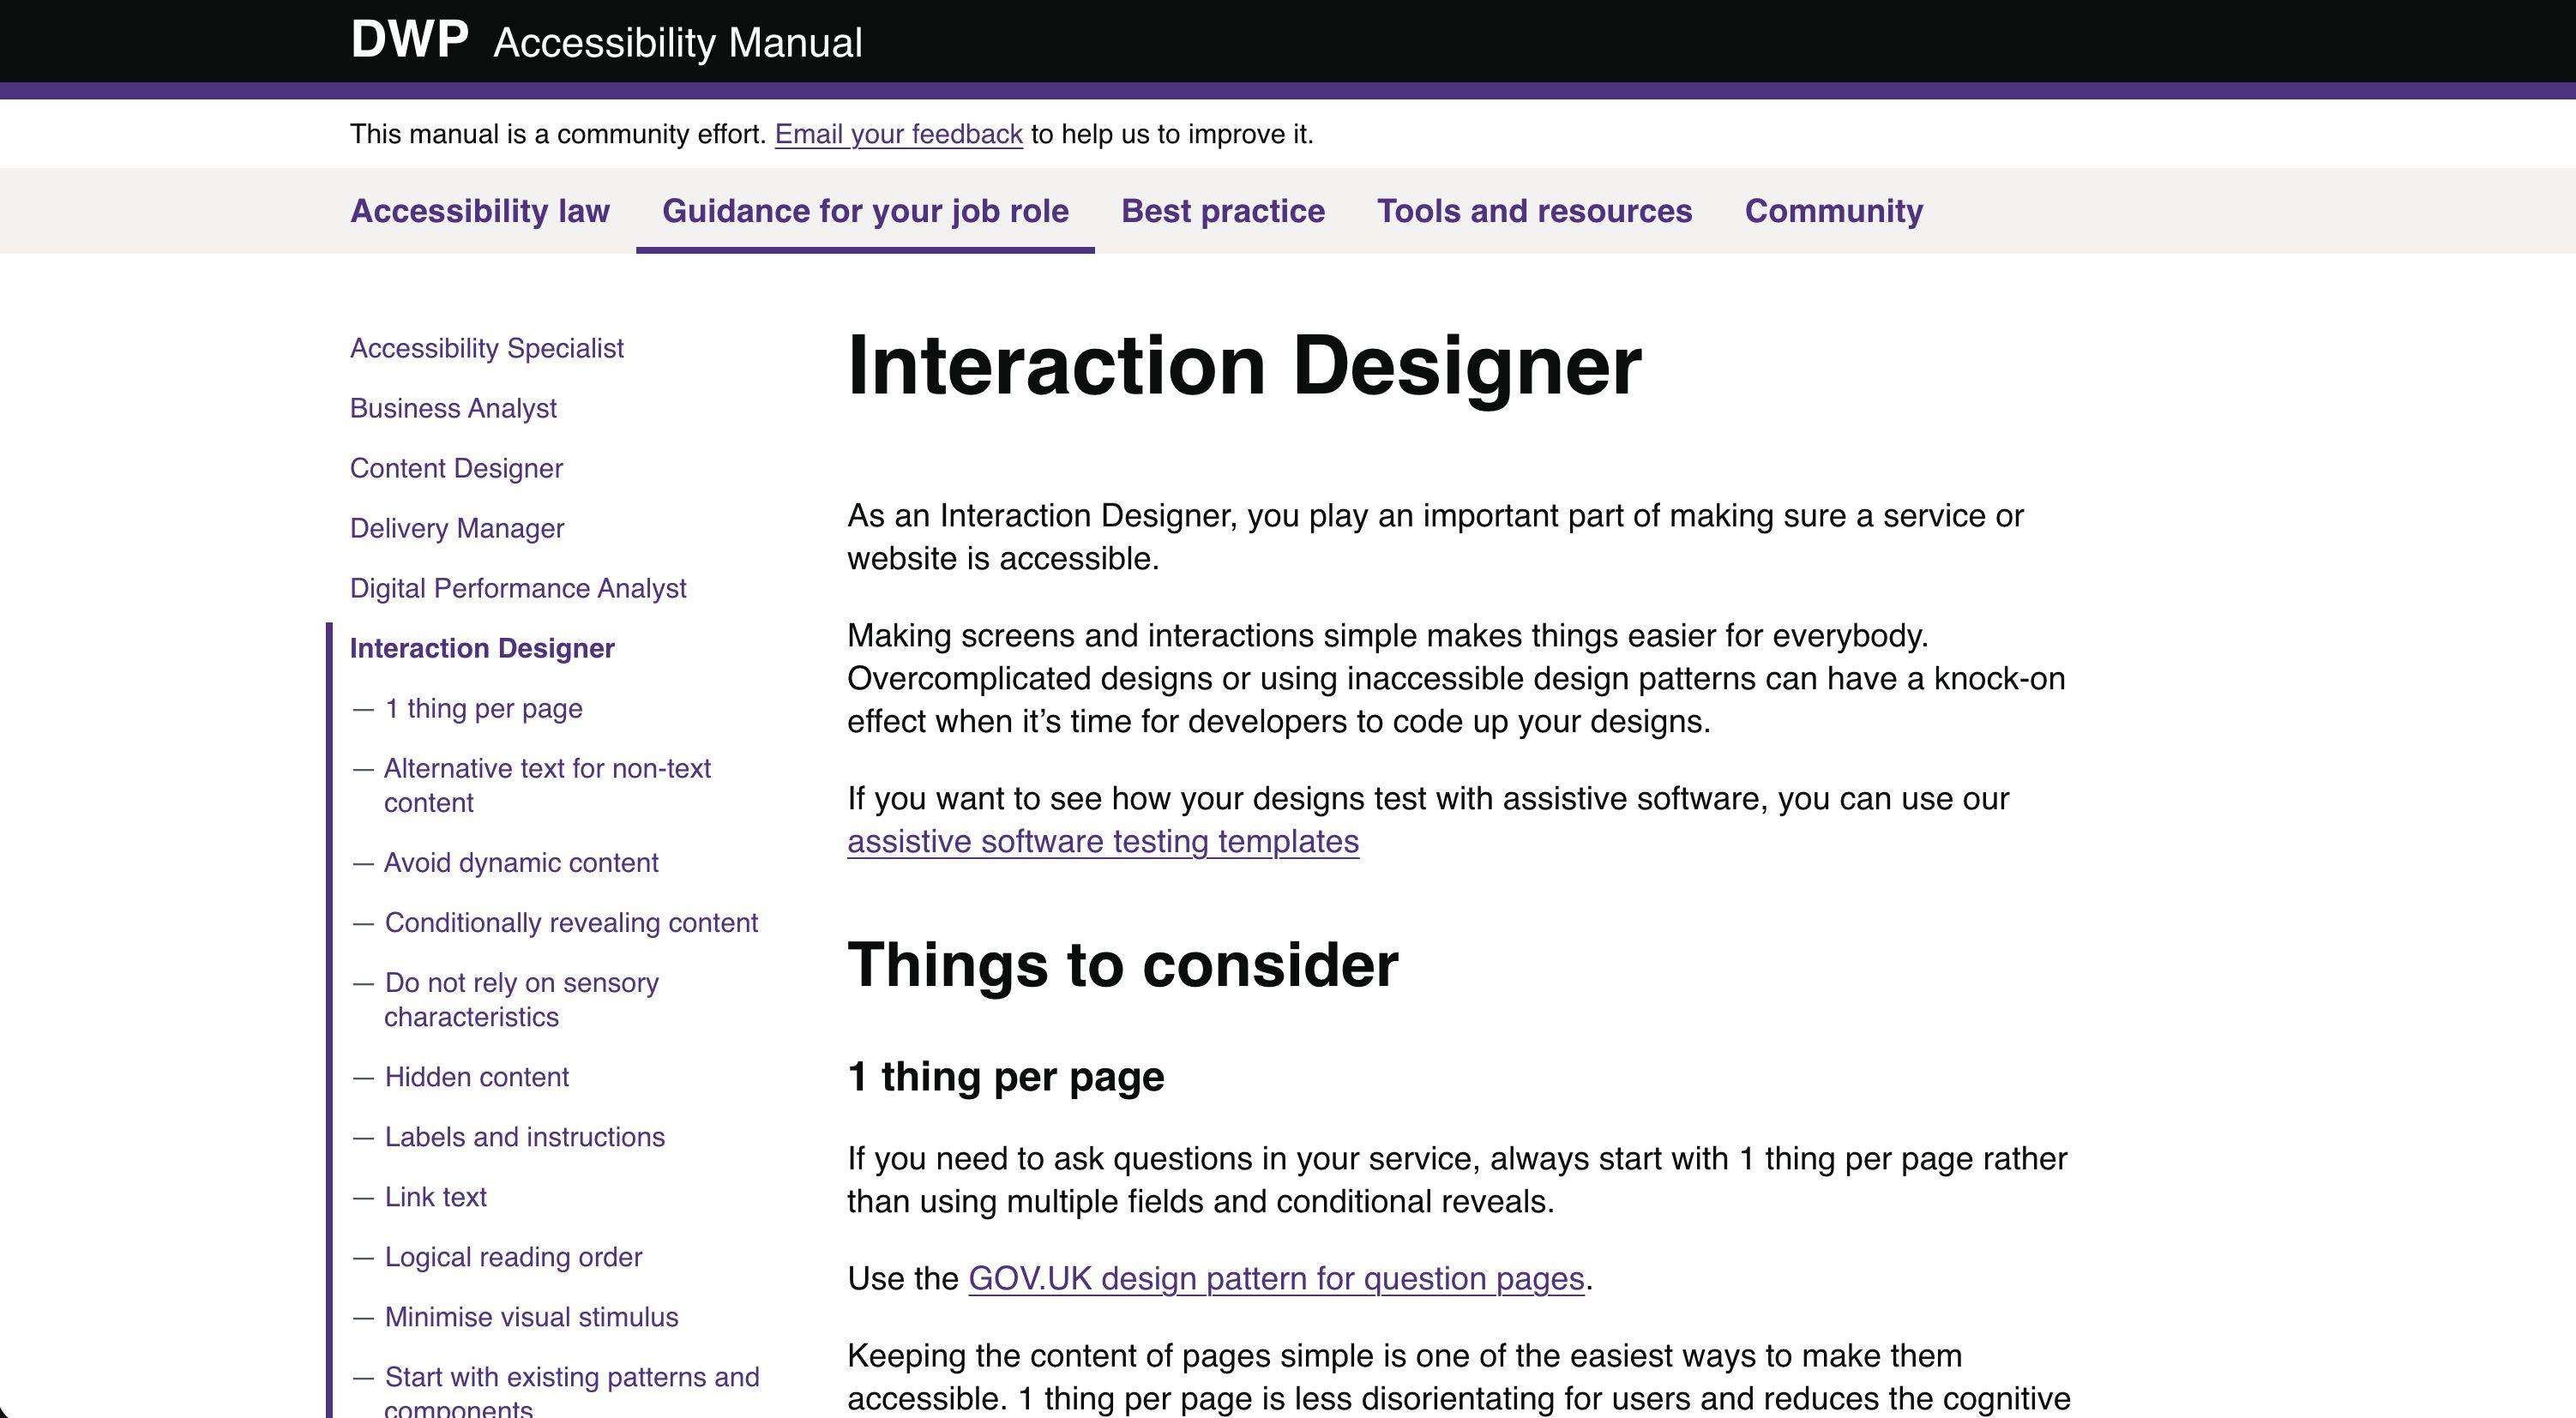Open Conditionally revealing content subsection
The width and height of the screenshot is (2576, 1418).
[x=571, y=922]
